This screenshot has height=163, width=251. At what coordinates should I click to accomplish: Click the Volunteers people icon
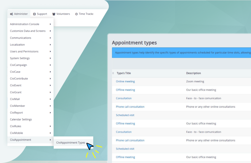(54, 14)
